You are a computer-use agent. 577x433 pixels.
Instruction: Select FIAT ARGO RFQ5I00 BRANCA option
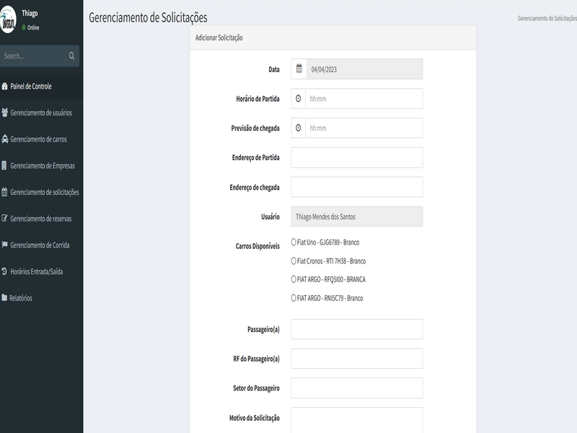coord(294,279)
